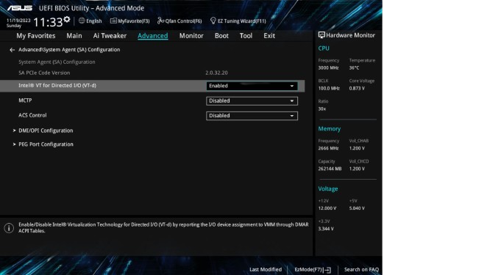Switch to the My Favorites tab

pos(36,36)
